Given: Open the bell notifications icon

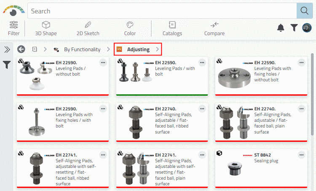Looking at the screenshot, I should 281,28.
